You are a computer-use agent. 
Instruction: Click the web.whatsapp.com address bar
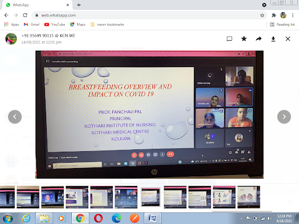pos(148,15)
